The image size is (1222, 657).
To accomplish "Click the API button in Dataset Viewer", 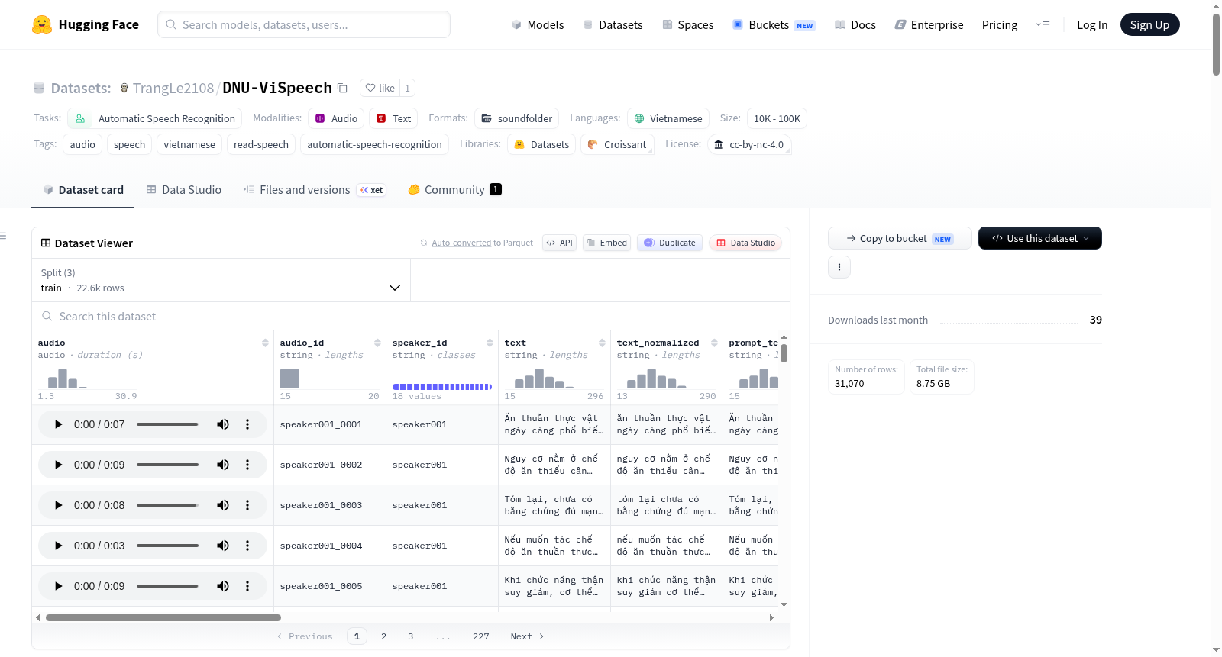I will coord(559,243).
